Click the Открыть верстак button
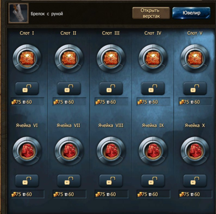216x214 pixels. coord(151,13)
